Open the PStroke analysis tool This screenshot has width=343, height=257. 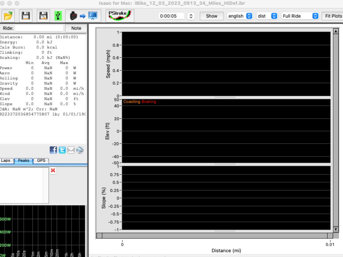point(119,15)
